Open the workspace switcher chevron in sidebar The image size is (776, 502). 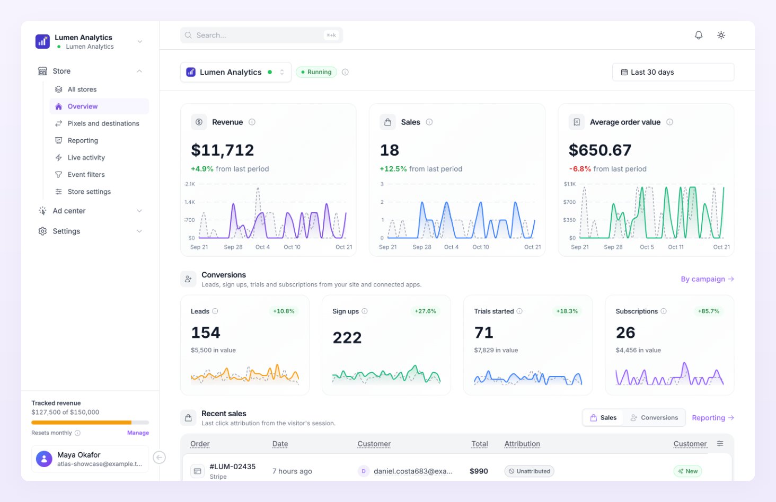(x=140, y=41)
